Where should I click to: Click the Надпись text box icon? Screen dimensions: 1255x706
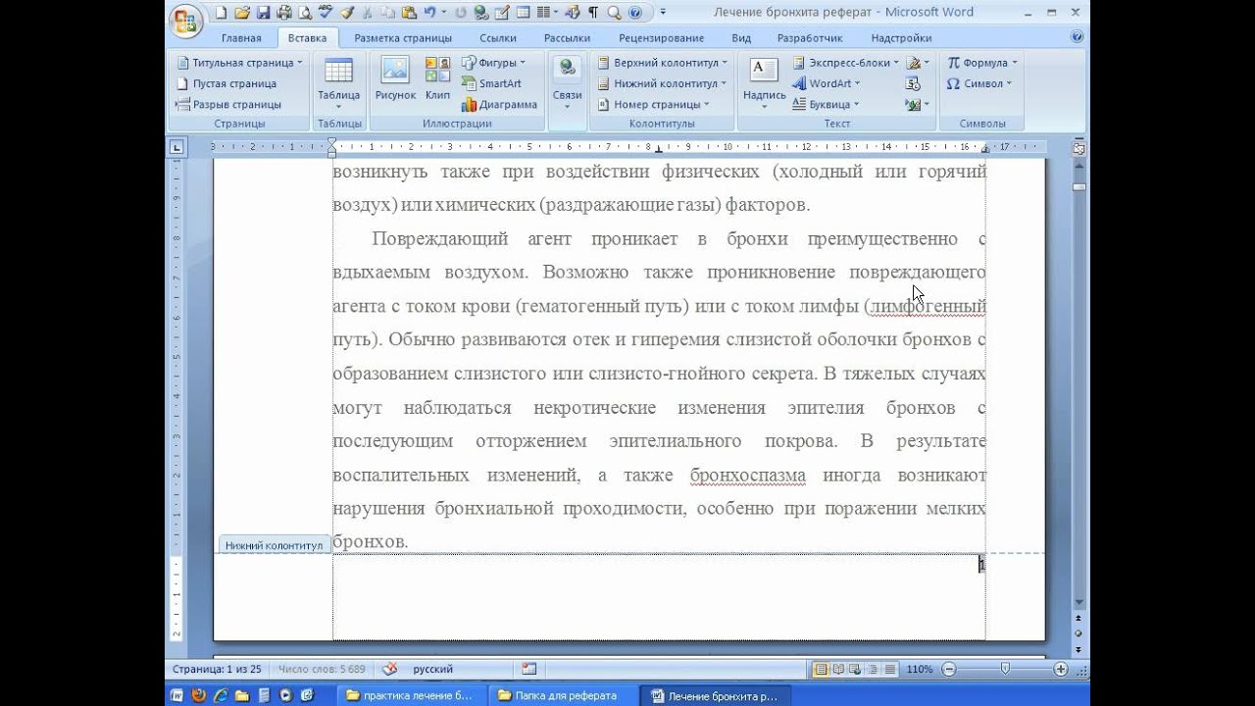[x=764, y=78]
